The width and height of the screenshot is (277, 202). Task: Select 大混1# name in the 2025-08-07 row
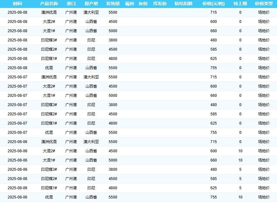49,96
